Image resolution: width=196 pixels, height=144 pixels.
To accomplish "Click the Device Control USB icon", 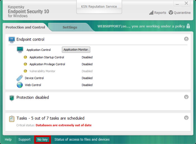I will point(20,78).
